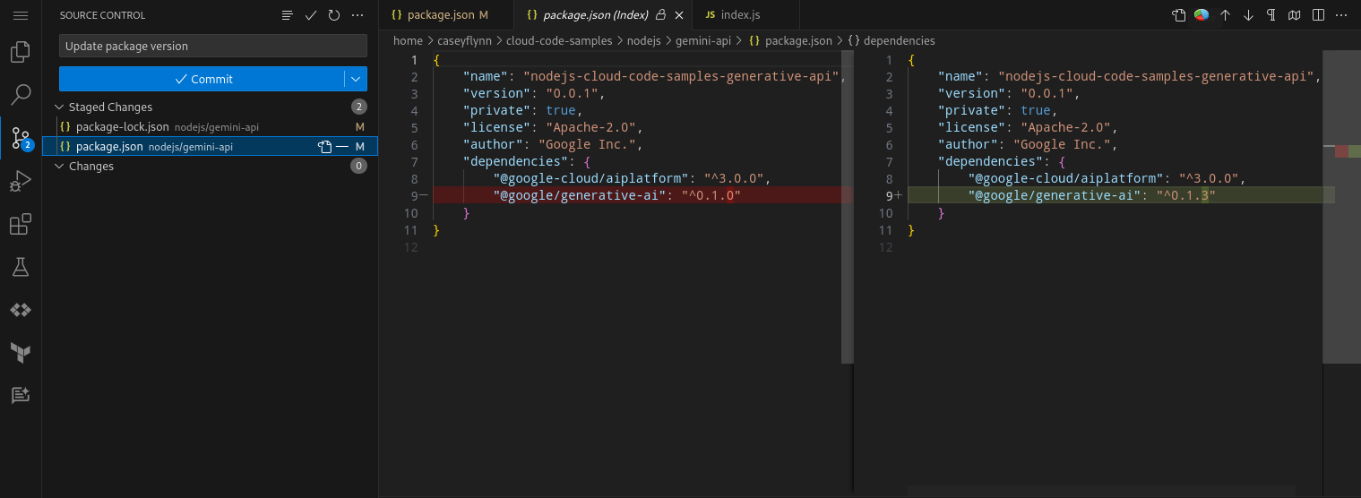Image resolution: width=1361 pixels, height=498 pixels.
Task: Click the Changes count badge '0'
Action: click(x=358, y=166)
